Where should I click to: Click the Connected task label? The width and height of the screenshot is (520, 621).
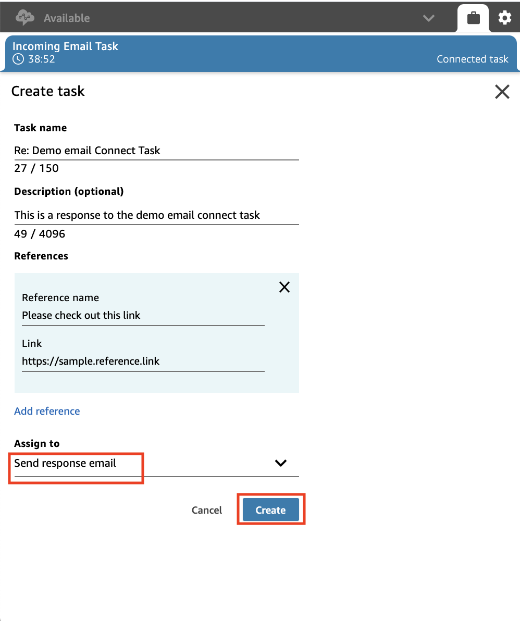pyautogui.click(x=472, y=59)
